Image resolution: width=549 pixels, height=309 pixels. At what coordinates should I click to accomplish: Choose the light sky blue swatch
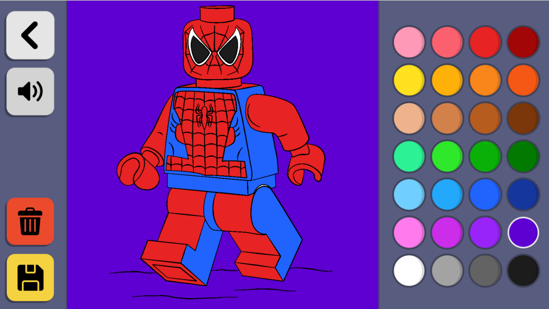[409, 195]
